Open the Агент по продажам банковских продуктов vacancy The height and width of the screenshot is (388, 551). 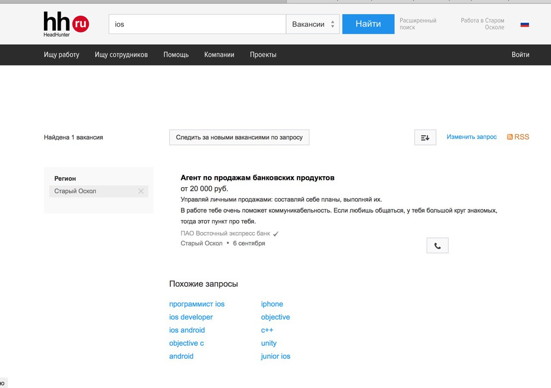(x=257, y=177)
